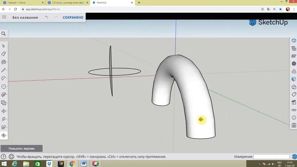Pick the Select arrow tool
The image size is (297, 167).
pos(4,46)
